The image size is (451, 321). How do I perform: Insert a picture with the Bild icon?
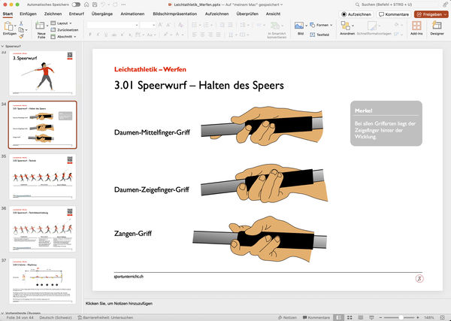[x=299, y=26]
